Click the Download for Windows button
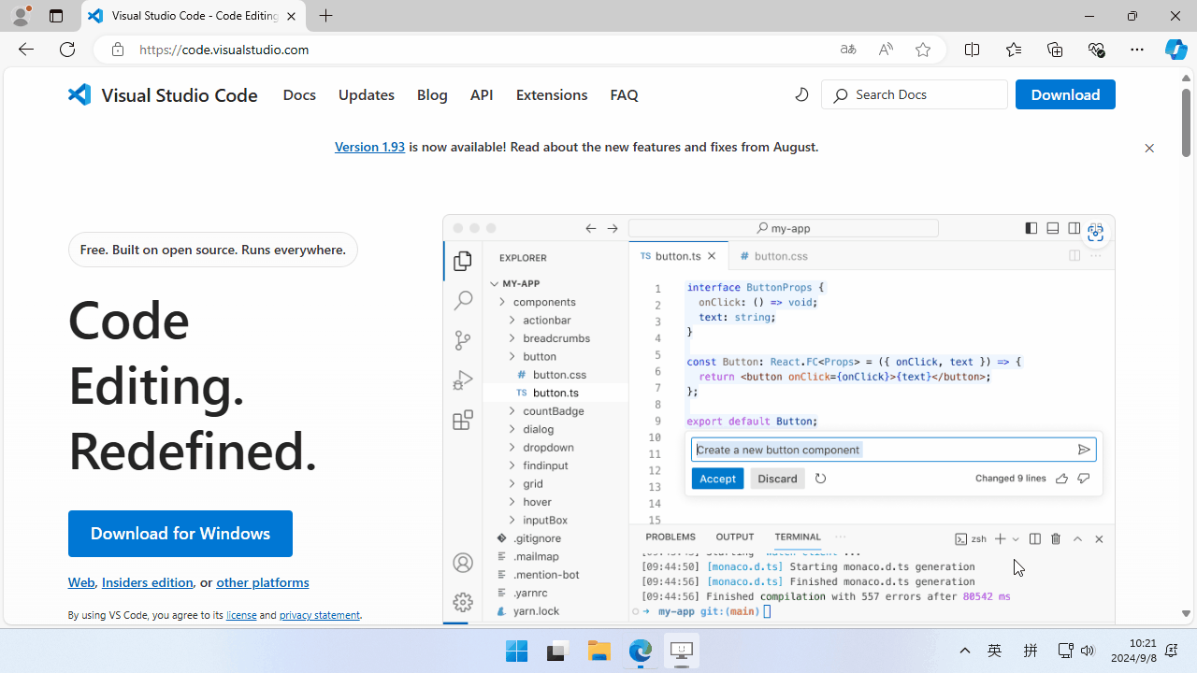 (180, 533)
